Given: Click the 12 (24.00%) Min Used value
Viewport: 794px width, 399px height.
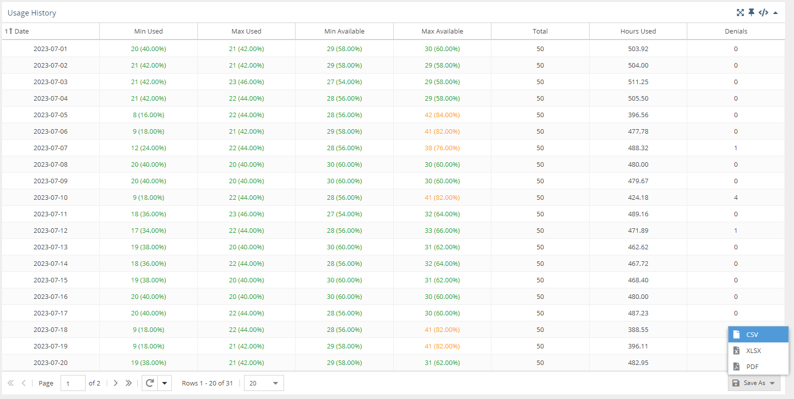Looking at the screenshot, I should [x=148, y=148].
